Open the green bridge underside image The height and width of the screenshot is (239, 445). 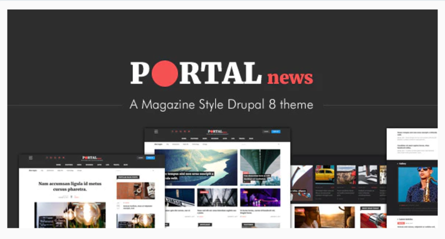(260, 167)
